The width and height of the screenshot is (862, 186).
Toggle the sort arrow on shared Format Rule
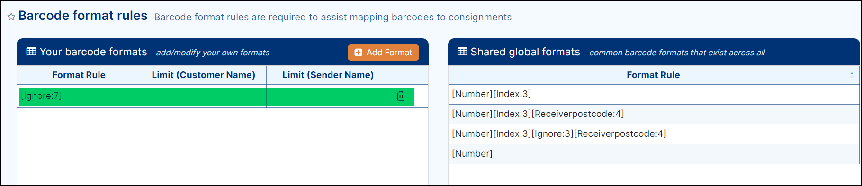pos(852,74)
